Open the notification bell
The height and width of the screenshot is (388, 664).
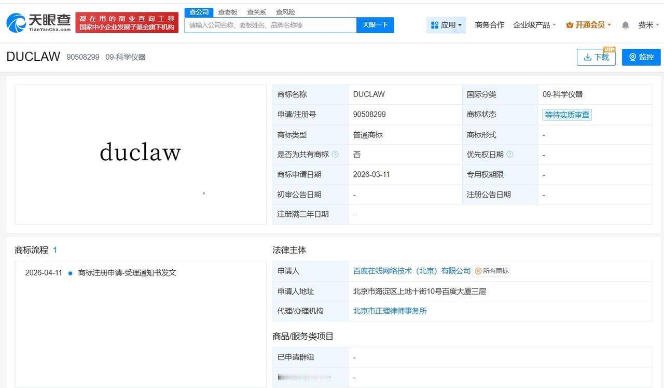625,24
